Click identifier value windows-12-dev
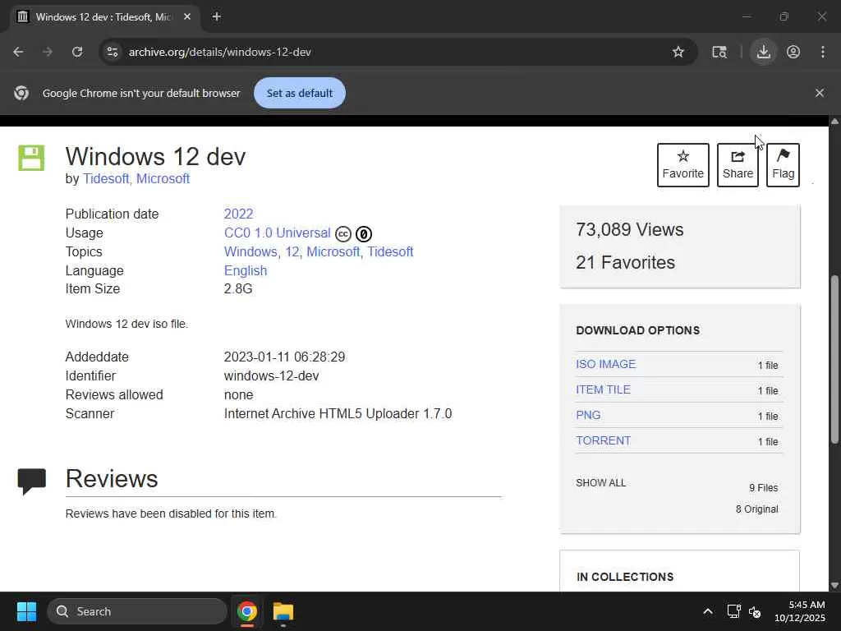The width and height of the screenshot is (841, 631). tap(271, 375)
